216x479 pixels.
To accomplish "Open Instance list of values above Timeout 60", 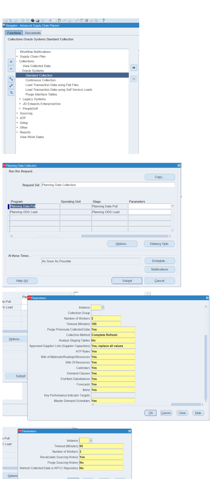I will (x=91, y=441).
